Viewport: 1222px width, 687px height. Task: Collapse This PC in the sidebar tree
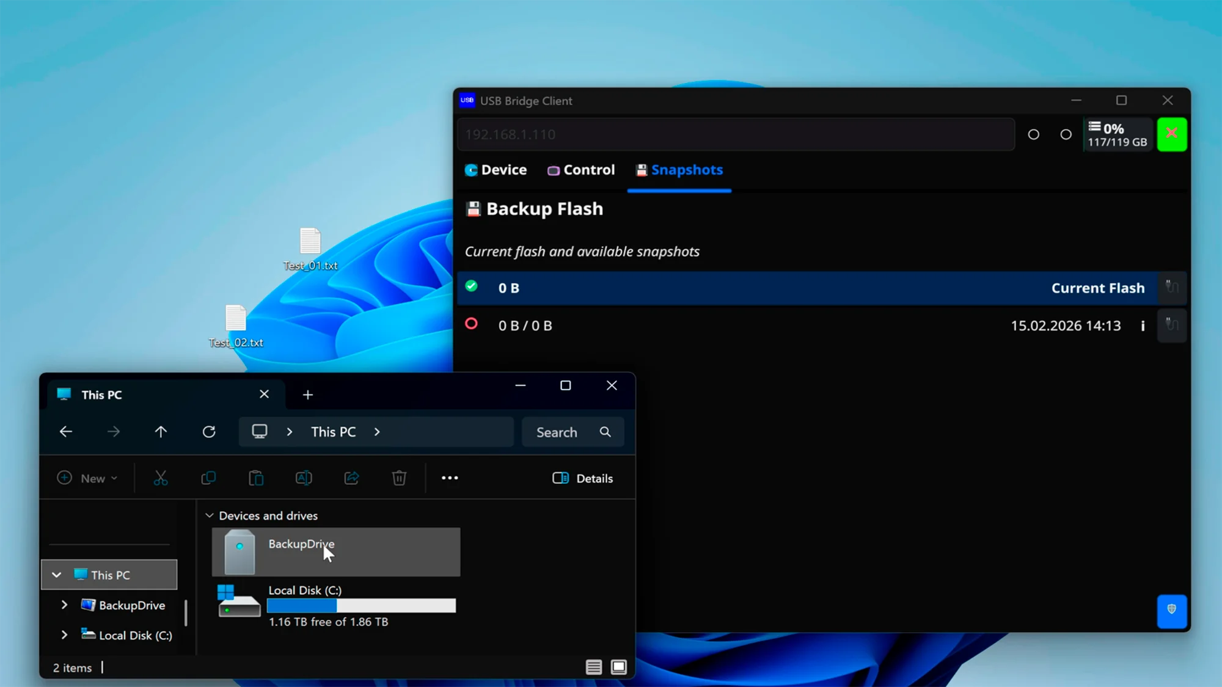[x=56, y=575]
